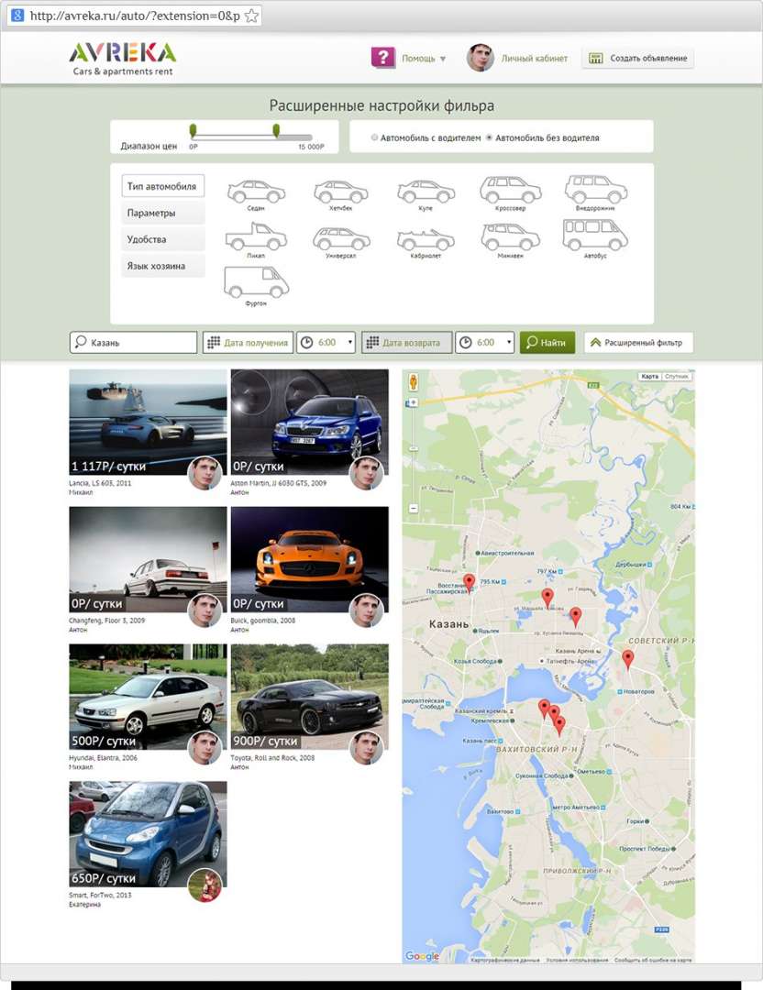Click 'Smart, ForTwo, 2013' listing title
This screenshot has width=763, height=990.
pyautogui.click(x=101, y=895)
